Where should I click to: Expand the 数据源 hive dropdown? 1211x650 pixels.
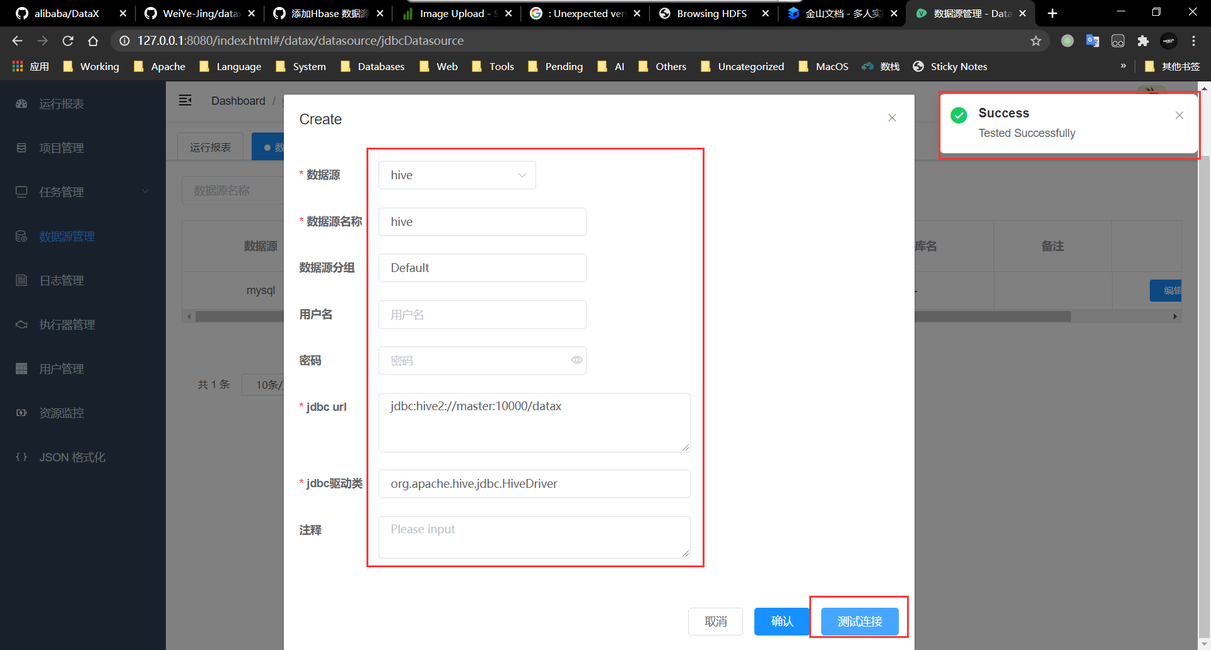tap(457, 175)
